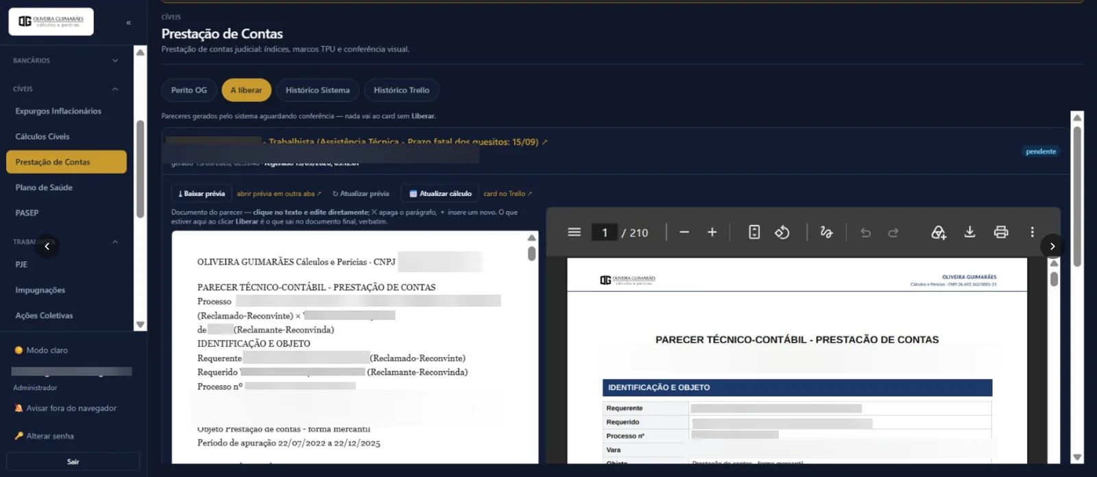The height and width of the screenshot is (477, 1097).
Task: Redo the PDF annotation
Action: pyautogui.click(x=893, y=232)
